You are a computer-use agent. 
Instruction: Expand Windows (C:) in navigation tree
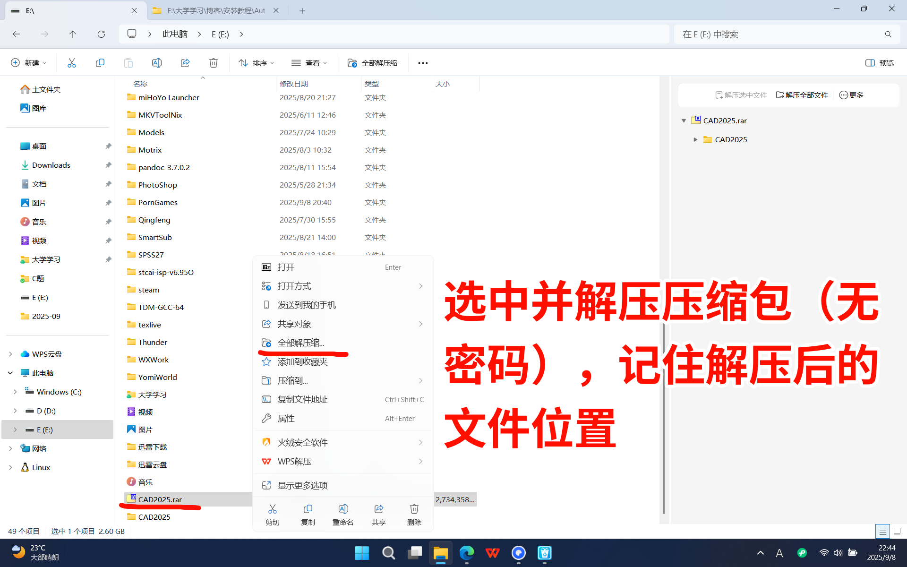[15, 392]
